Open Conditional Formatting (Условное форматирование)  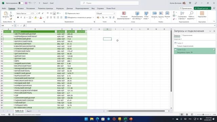pyautogui.click(x=124, y=16)
